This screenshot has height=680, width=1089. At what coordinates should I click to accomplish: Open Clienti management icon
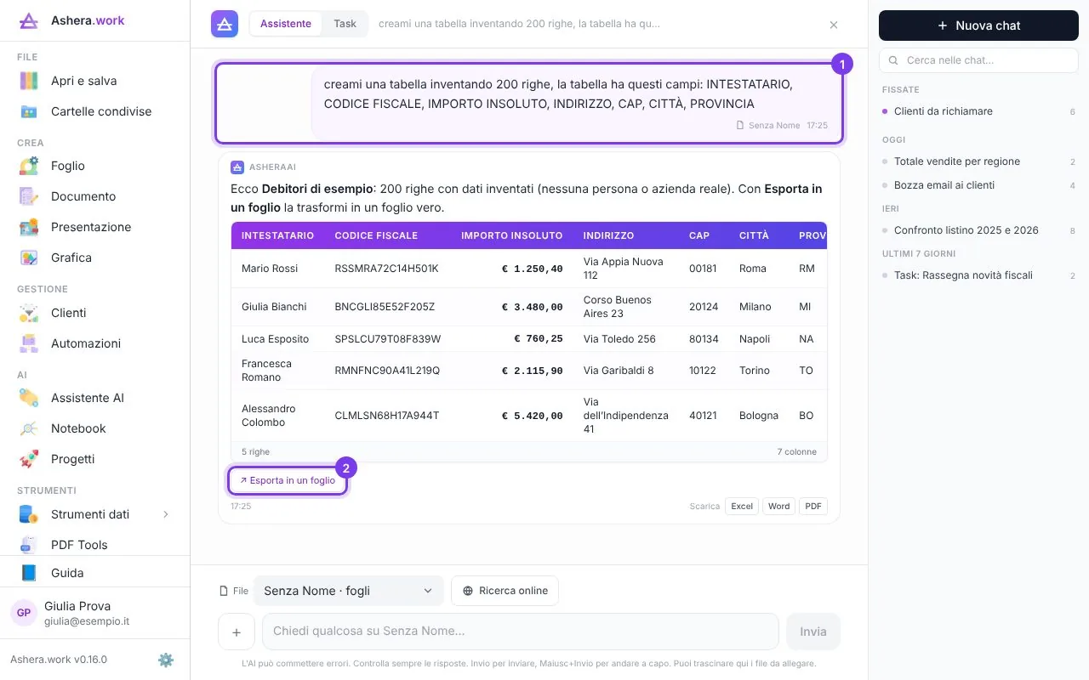tap(29, 313)
